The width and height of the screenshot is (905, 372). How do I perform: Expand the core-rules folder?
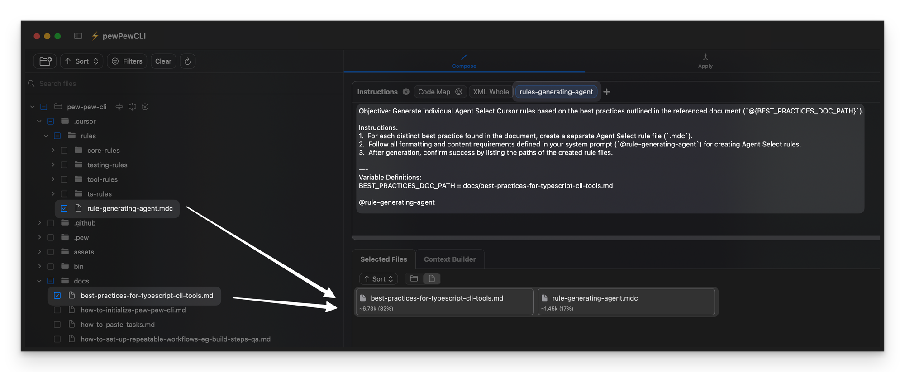point(53,150)
